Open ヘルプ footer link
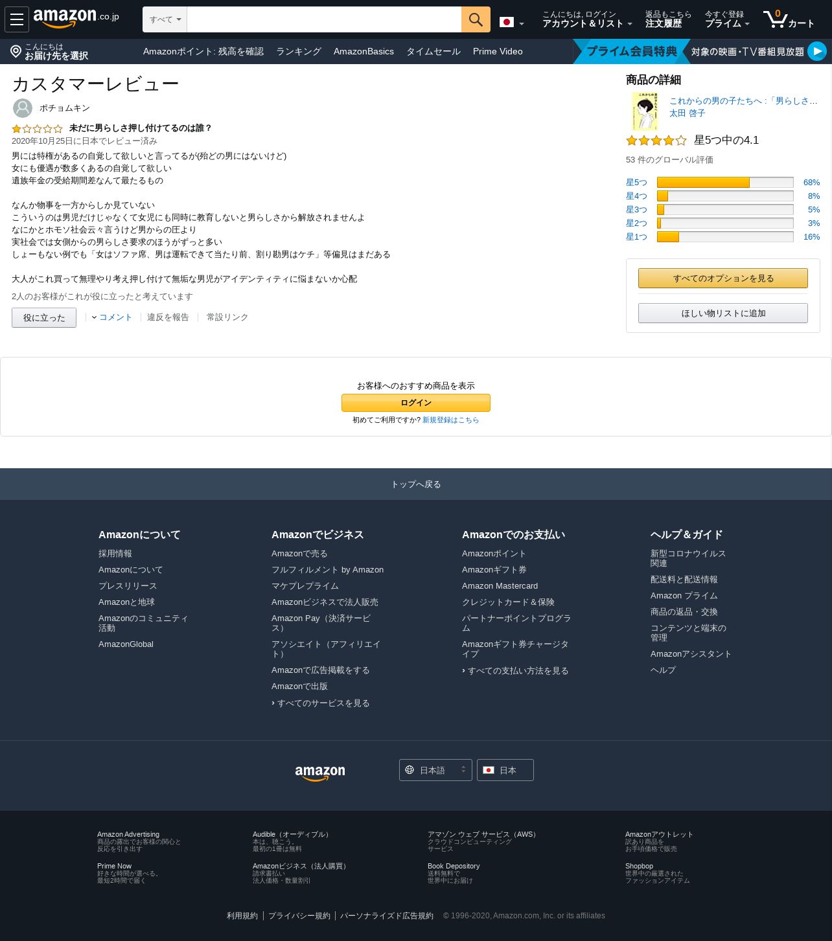The height and width of the screenshot is (941, 832). [x=663, y=670]
